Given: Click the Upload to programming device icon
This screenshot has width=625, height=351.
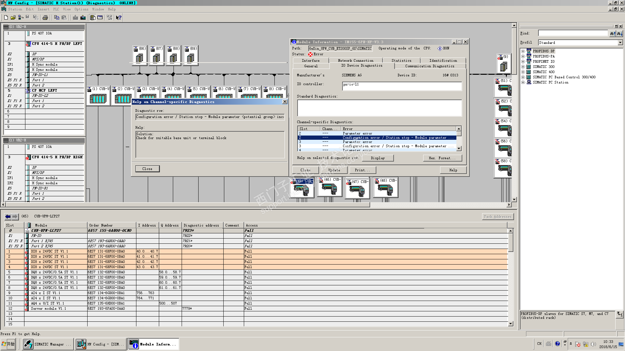Looking at the screenshot, I should tap(83, 18).
